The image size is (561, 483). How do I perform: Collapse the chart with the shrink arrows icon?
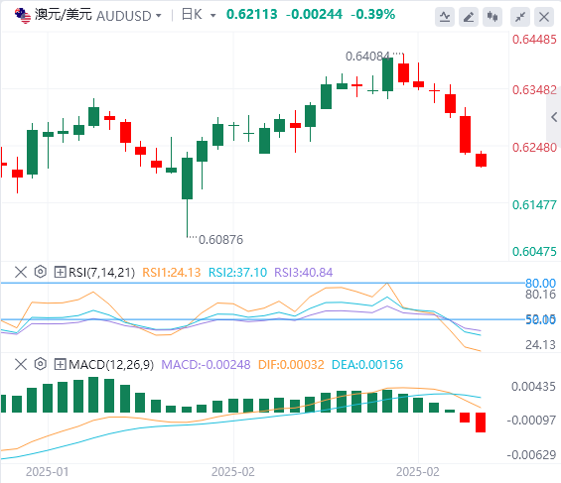point(520,17)
